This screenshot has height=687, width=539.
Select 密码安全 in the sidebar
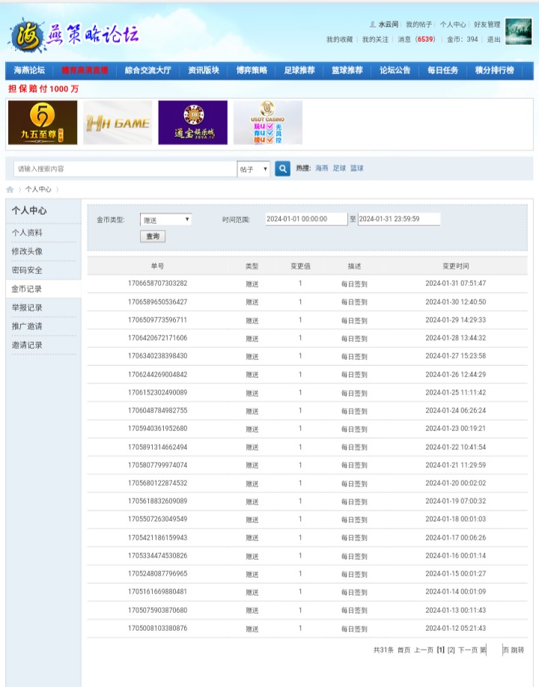click(27, 270)
